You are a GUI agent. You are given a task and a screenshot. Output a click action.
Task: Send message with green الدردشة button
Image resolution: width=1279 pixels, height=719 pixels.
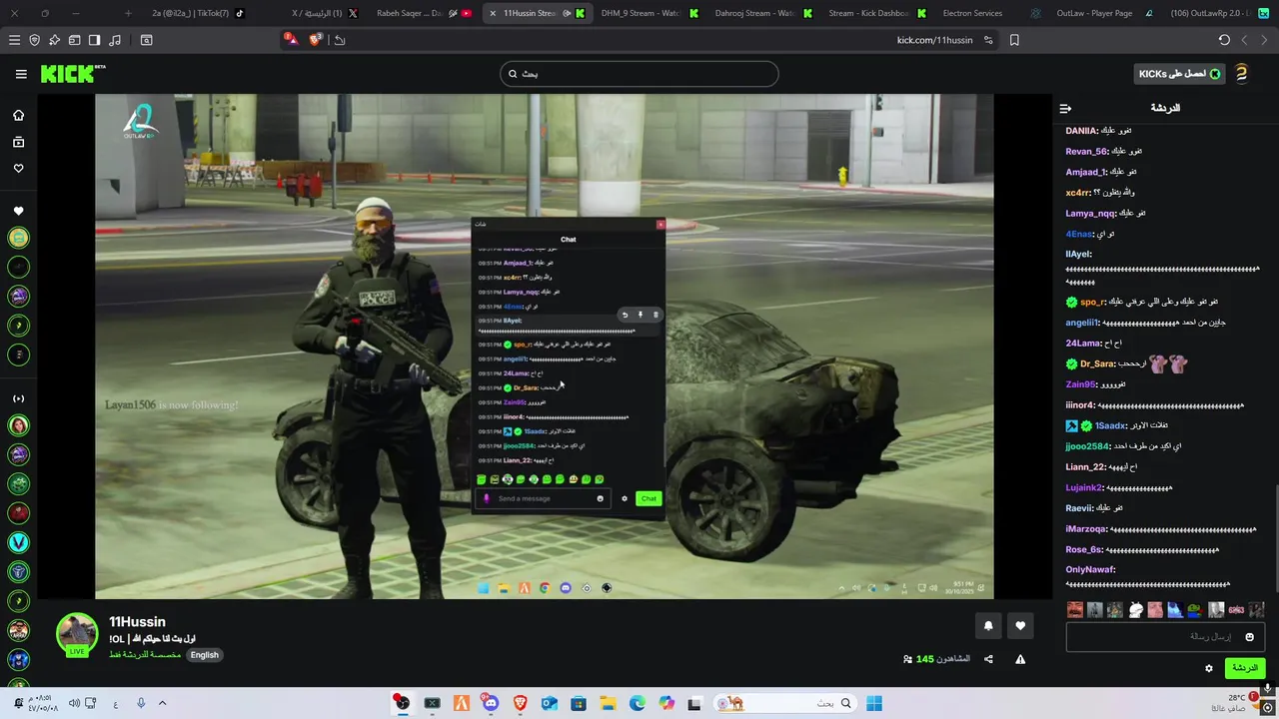pyautogui.click(x=1244, y=668)
